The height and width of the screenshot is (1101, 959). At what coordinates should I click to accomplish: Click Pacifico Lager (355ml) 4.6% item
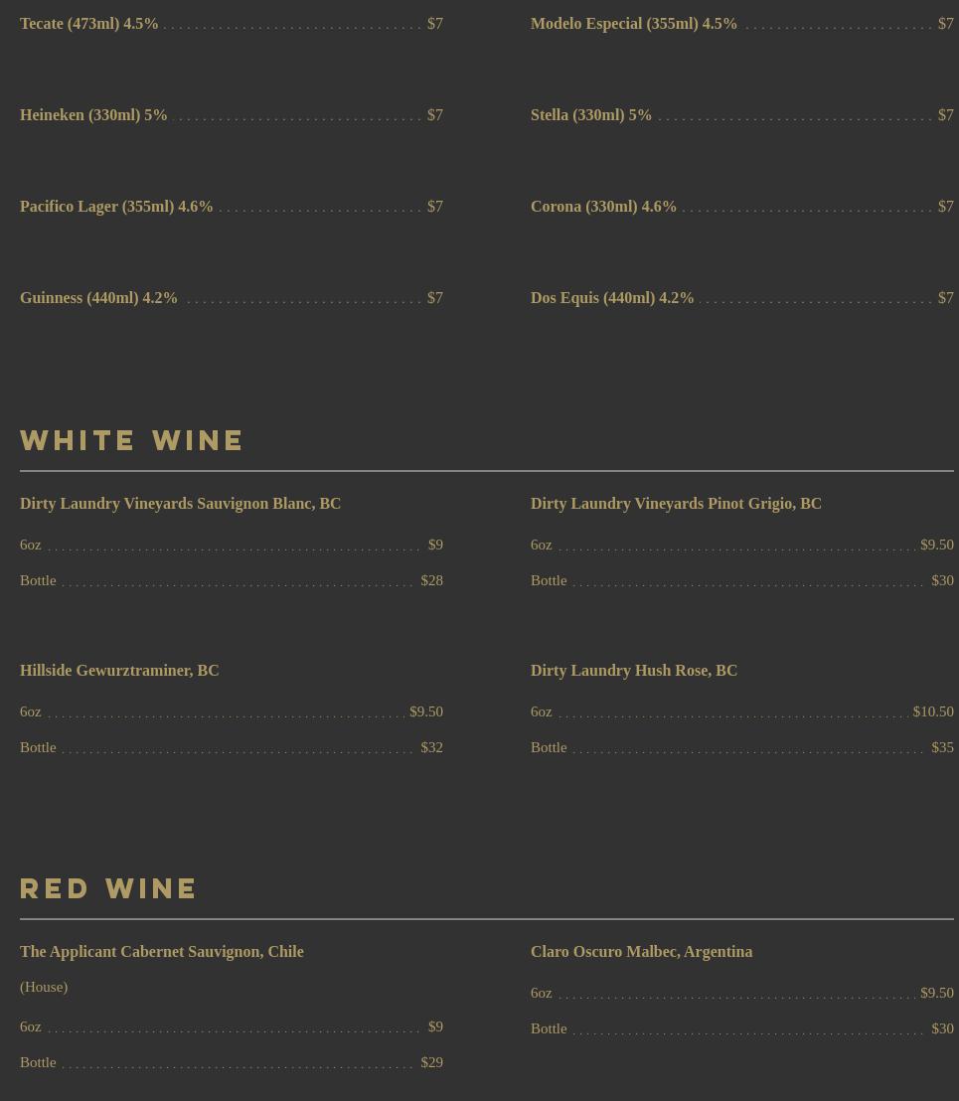(116, 207)
